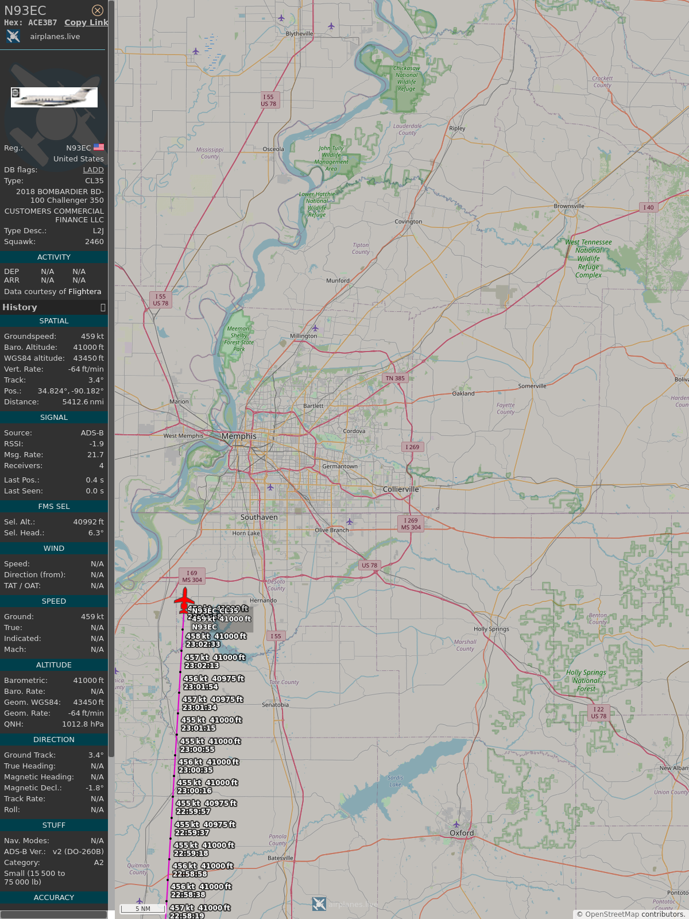The image size is (689, 919).
Task: Click the DIRECTION section header
Action: (x=54, y=739)
